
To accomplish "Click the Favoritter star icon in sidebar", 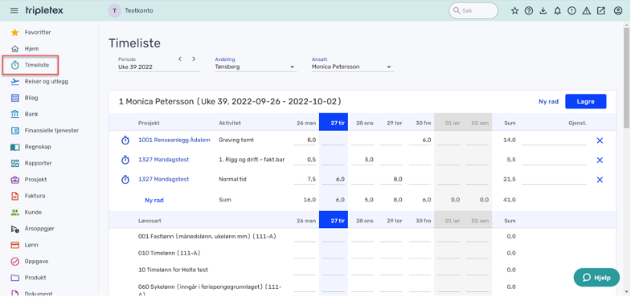I will pyautogui.click(x=15, y=32).
